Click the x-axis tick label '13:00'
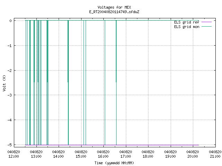The height and width of the screenshot is (166, 222). tap(36, 156)
